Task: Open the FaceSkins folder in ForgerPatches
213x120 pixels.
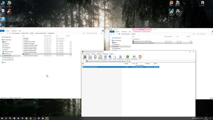Action: [x=26, y=40]
